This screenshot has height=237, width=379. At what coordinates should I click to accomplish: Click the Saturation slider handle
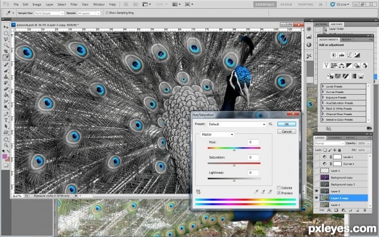[x=234, y=165]
